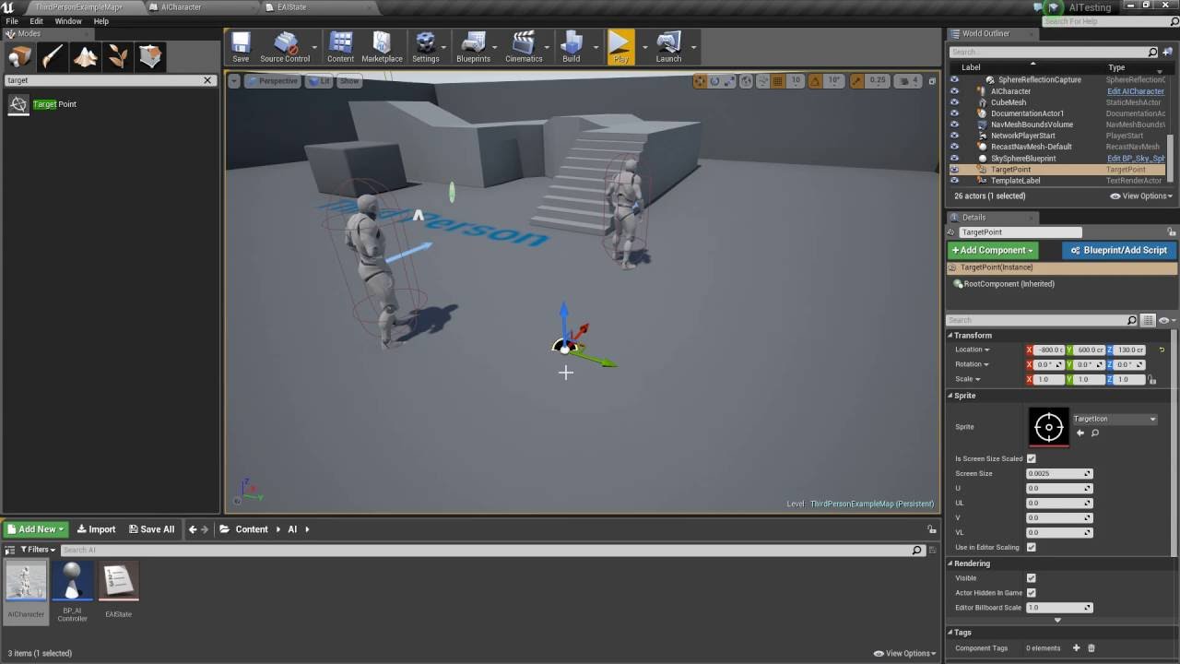Open the File menu
The width and height of the screenshot is (1180, 664).
pyautogui.click(x=12, y=21)
